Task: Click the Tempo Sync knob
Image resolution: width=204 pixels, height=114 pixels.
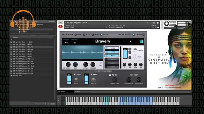Action: (x=115, y=80)
